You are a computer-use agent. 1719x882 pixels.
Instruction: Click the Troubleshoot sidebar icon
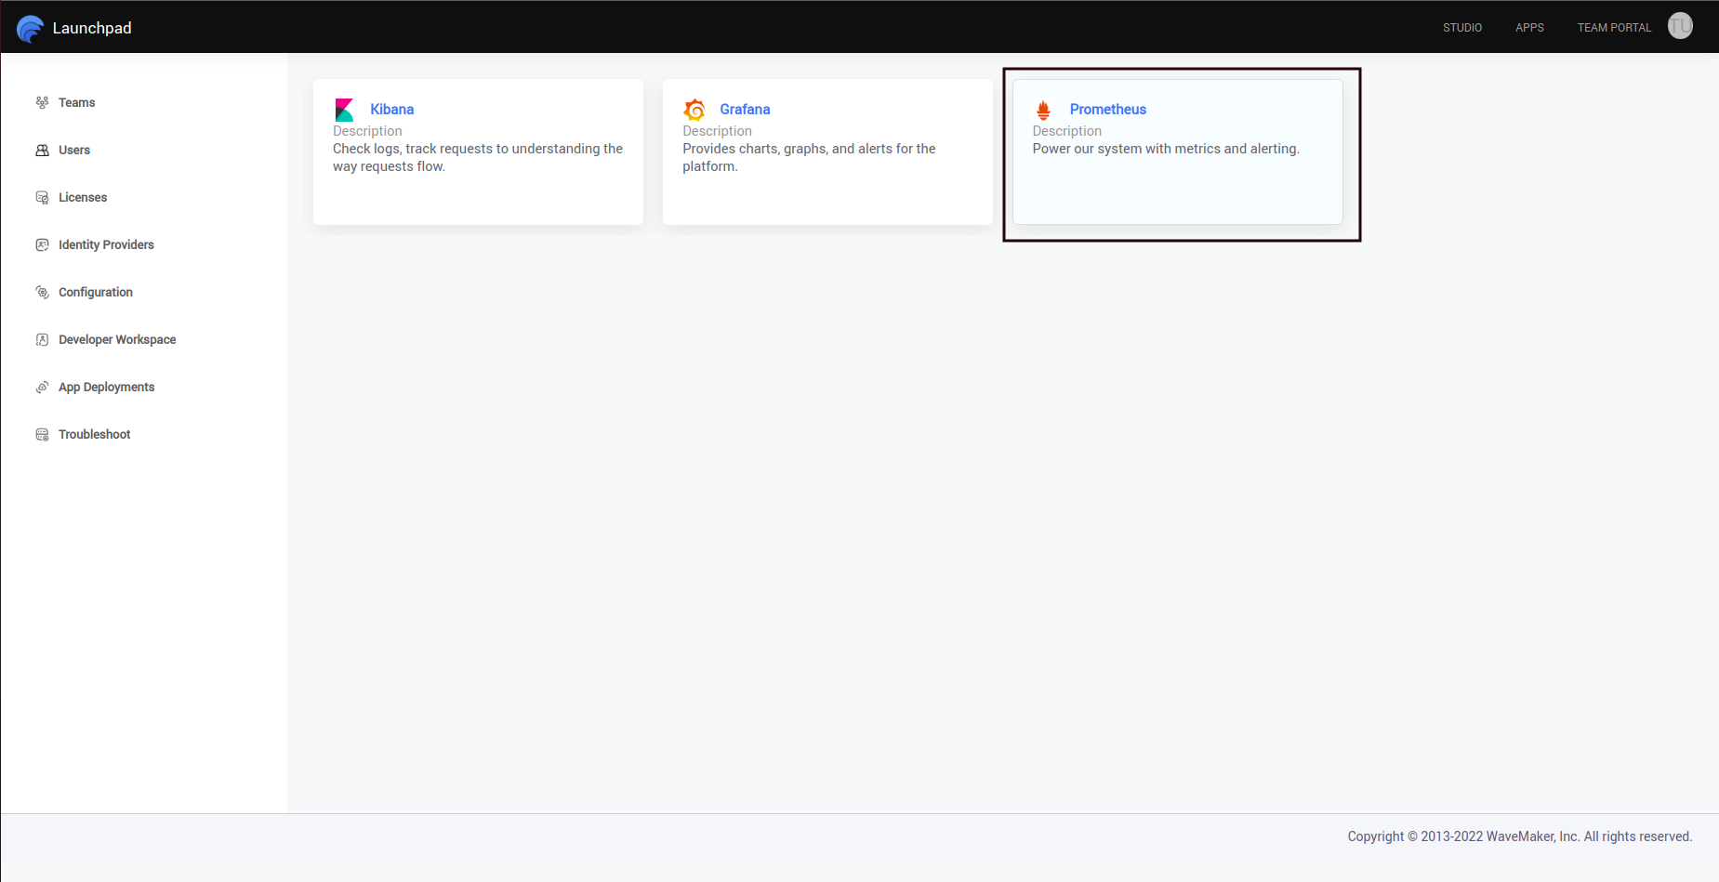click(42, 434)
